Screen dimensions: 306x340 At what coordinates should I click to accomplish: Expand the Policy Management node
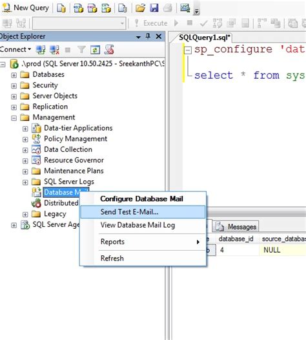point(25,139)
